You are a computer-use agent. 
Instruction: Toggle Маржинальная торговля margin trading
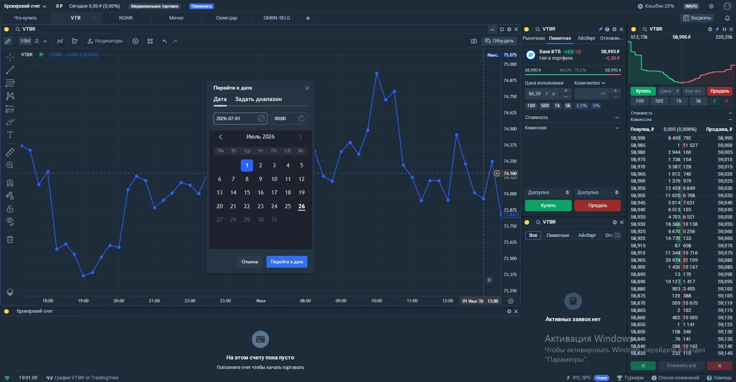[154, 6]
